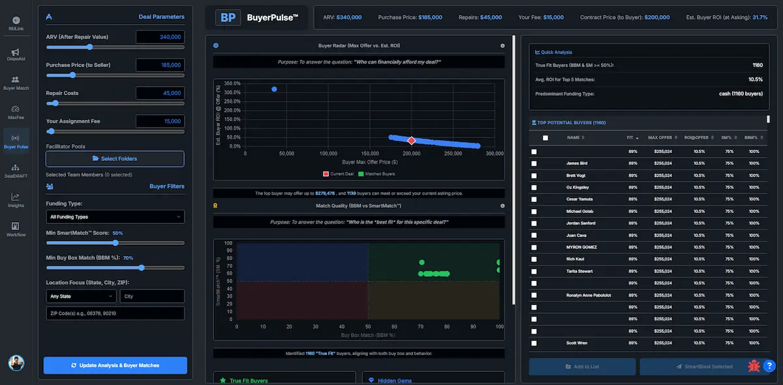Open the Buyer Radar info icon
783x385 pixels.
click(x=502, y=46)
